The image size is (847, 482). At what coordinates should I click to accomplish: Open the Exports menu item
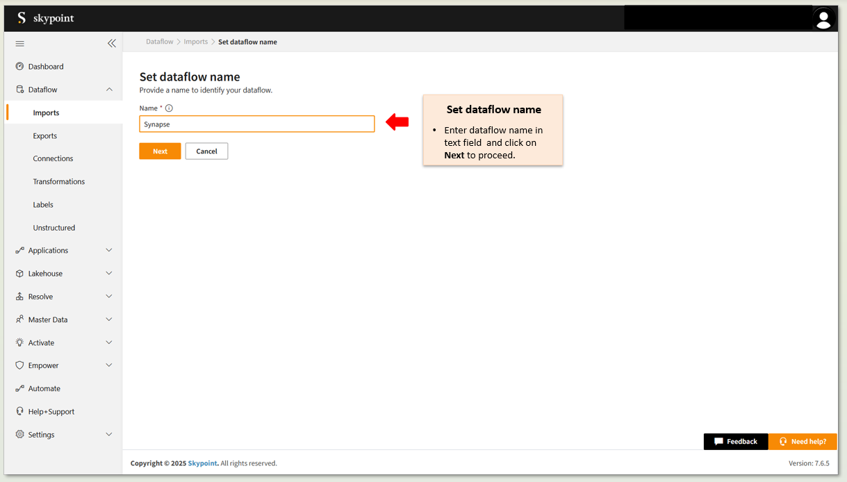tap(45, 136)
